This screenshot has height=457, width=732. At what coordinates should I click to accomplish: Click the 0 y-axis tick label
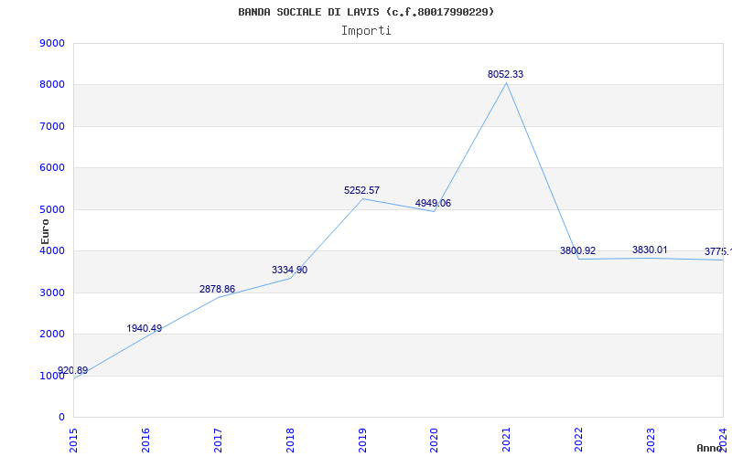pyautogui.click(x=61, y=418)
